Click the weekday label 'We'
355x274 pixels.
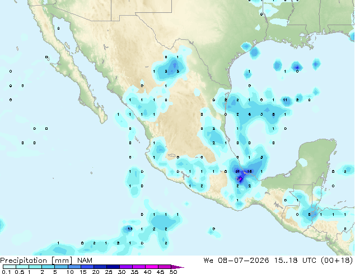[208, 261]
